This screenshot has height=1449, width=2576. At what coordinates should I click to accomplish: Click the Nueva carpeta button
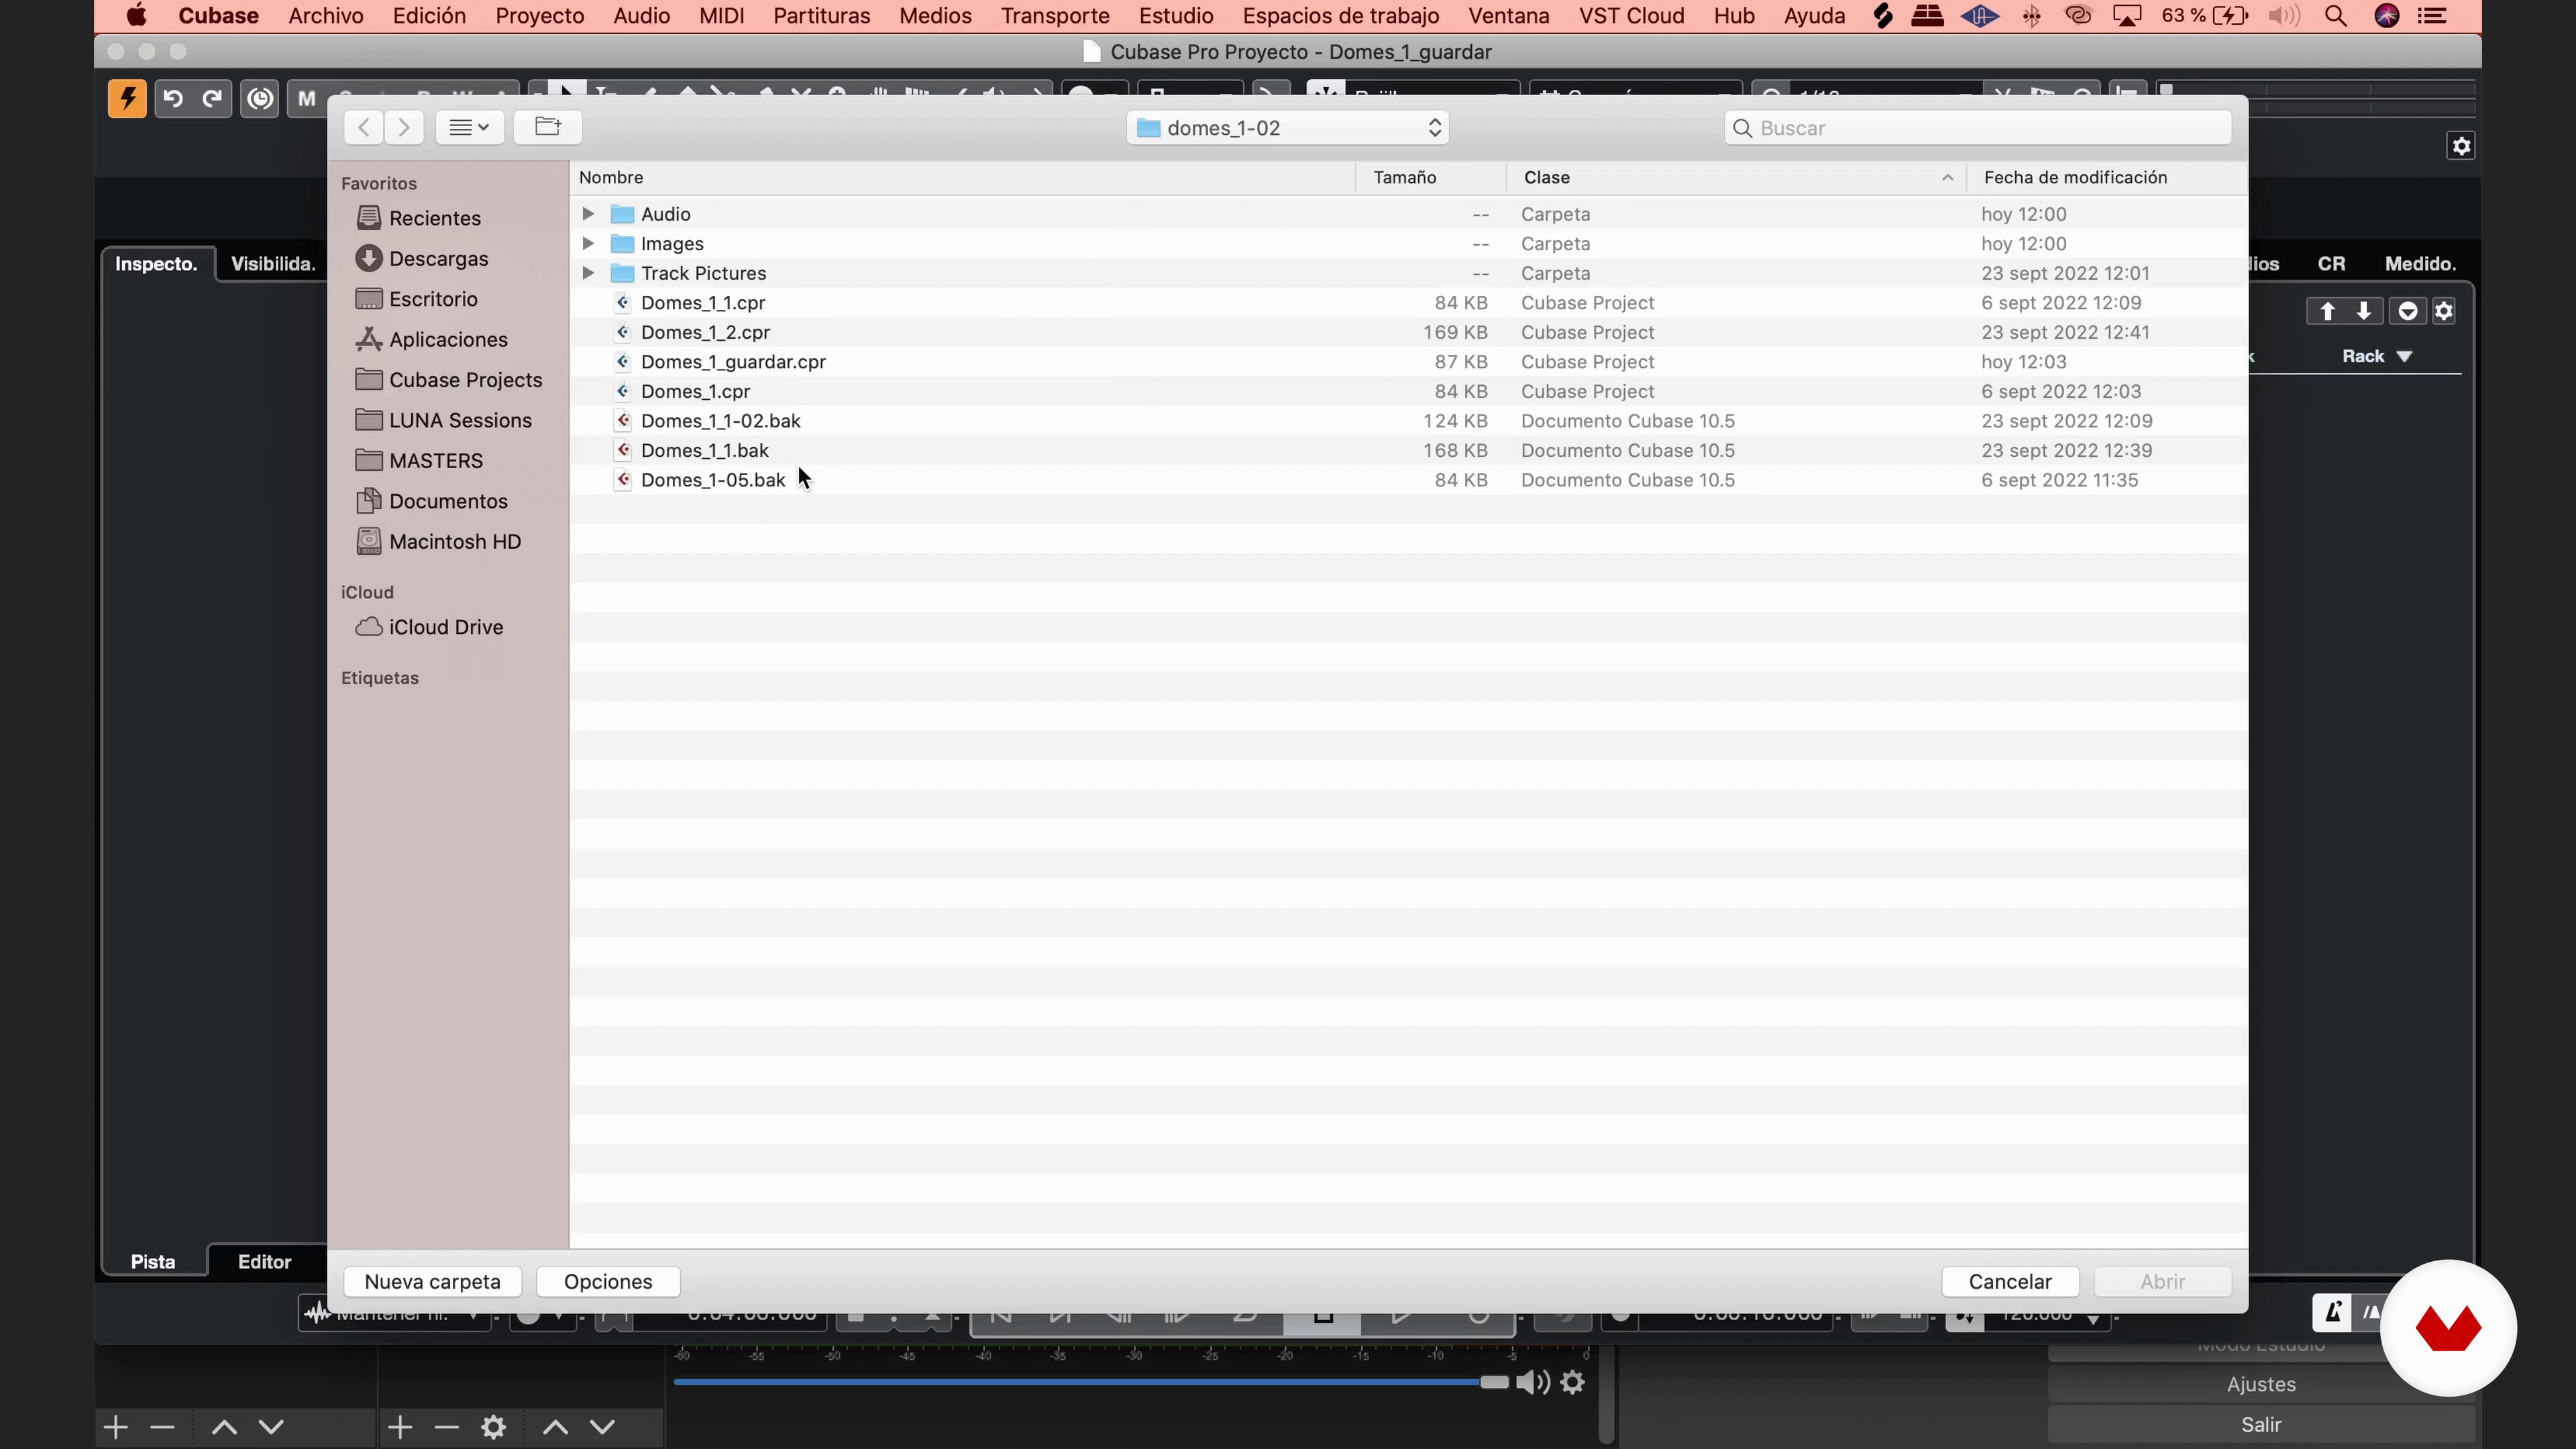tap(432, 1282)
